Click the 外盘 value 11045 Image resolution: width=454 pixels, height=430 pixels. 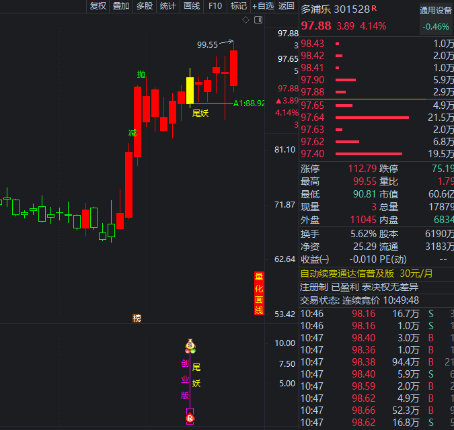[x=363, y=220]
